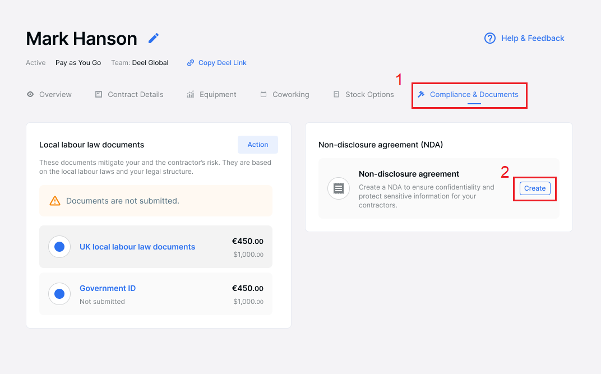Click the Equipment chart icon
601x374 pixels.
pyautogui.click(x=191, y=94)
